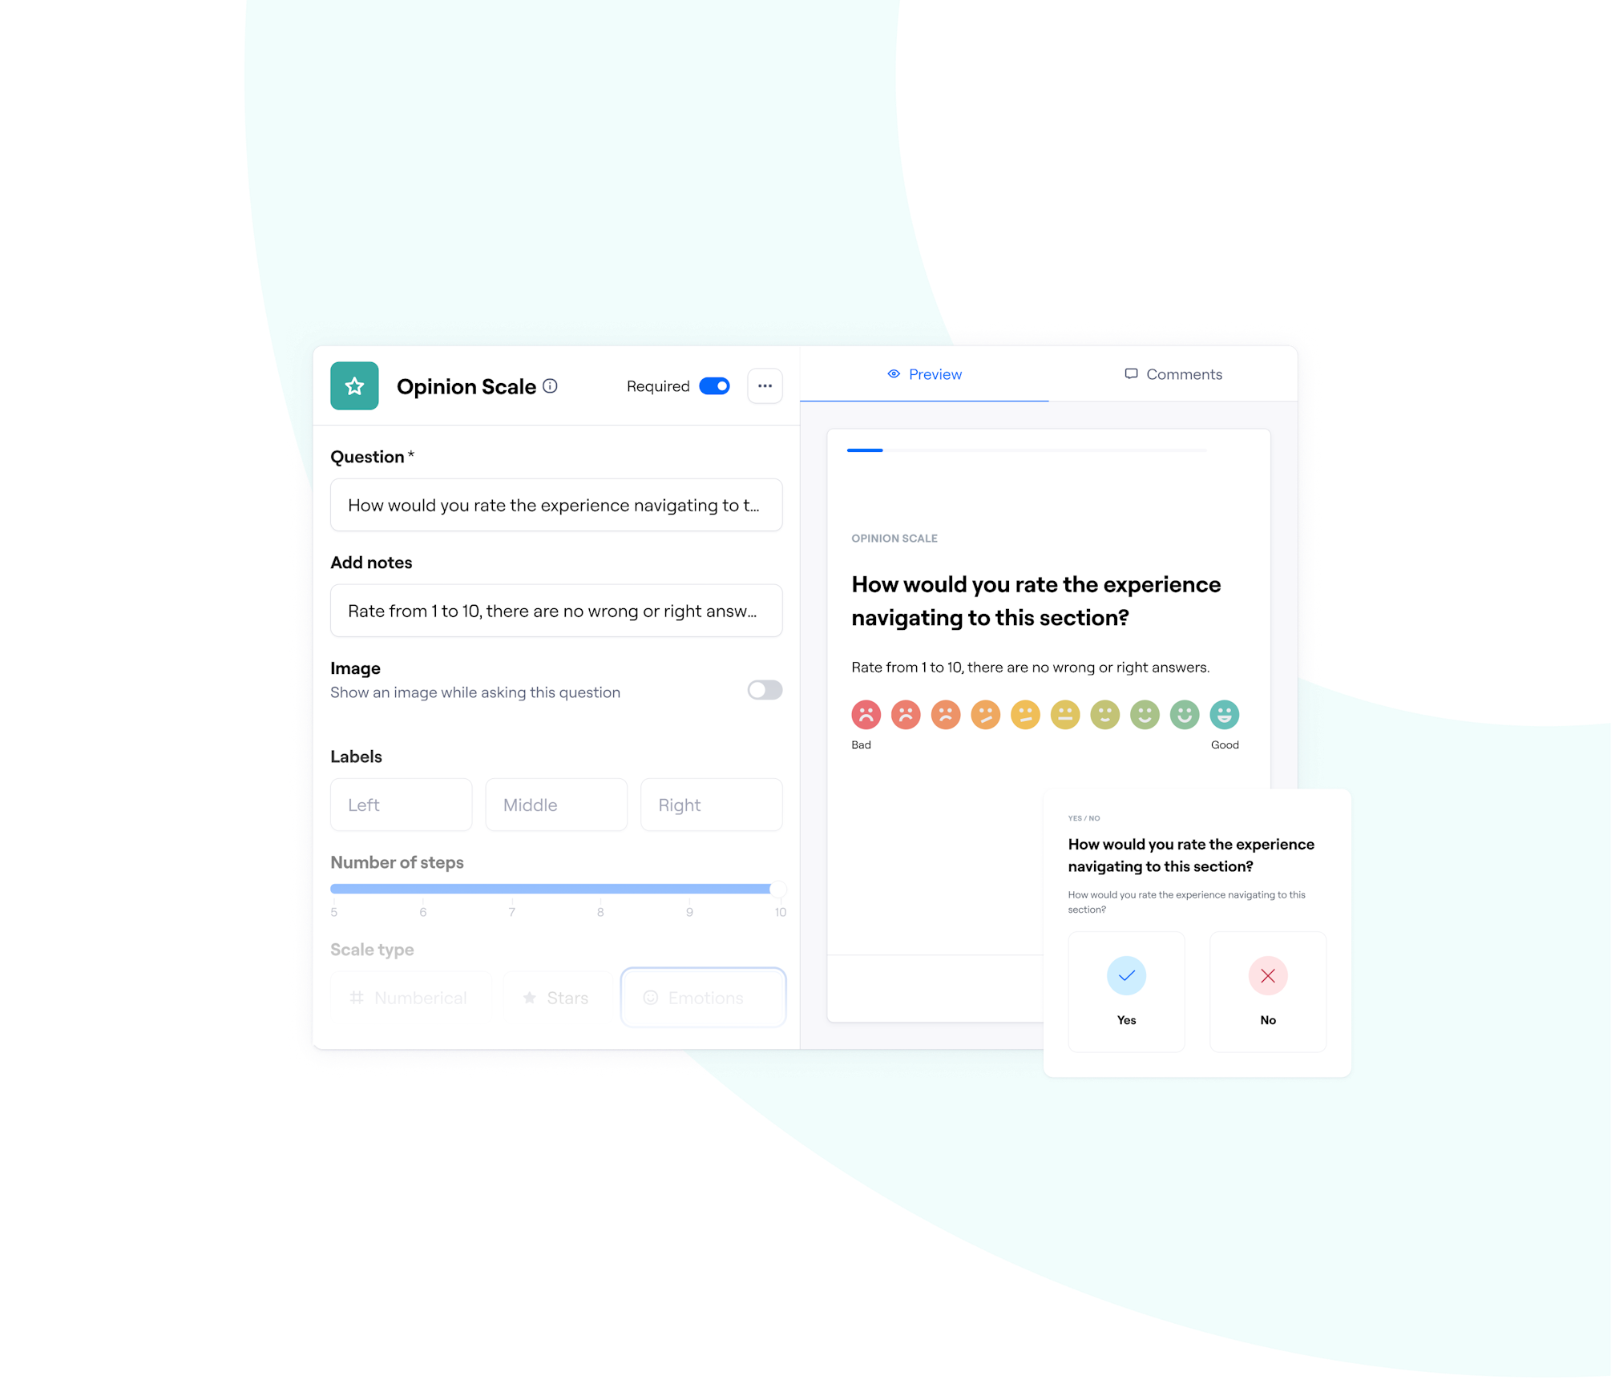
Task: Drag the Number of steps slider
Action: [x=775, y=888]
